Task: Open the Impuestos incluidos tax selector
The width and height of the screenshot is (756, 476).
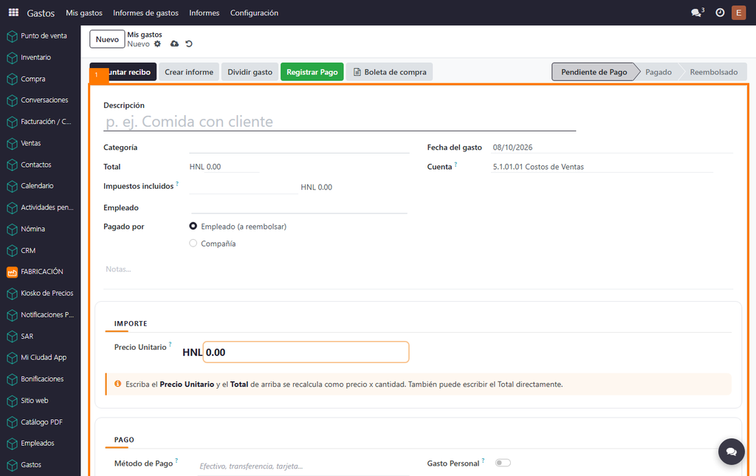Action: (244, 187)
